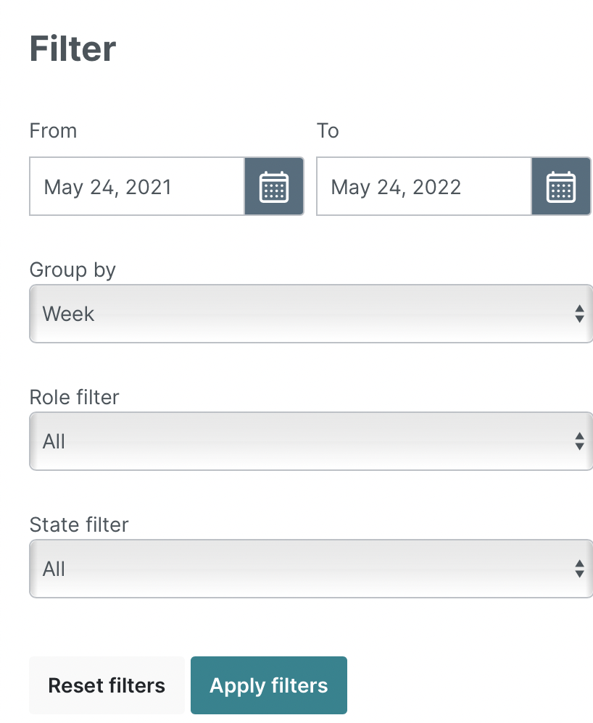Select the All value text under Role filter
This screenshot has height=723, width=593.
pos(54,441)
